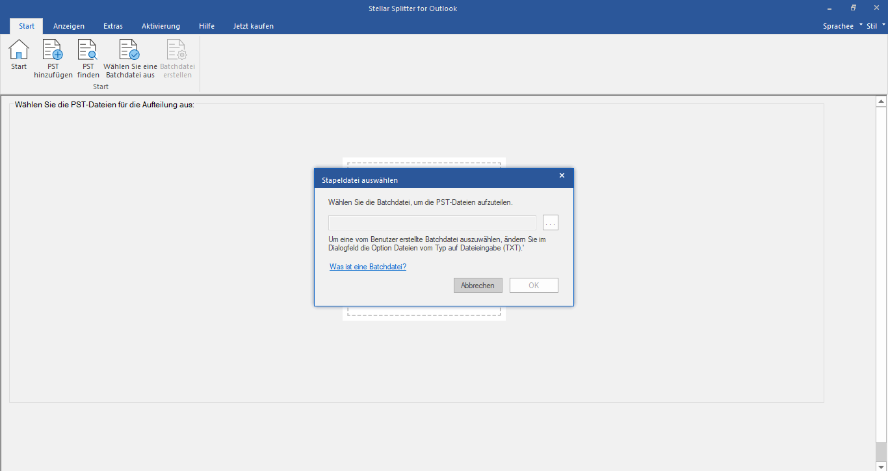Viewport: 888px width, 471px height.
Task: Close the Stellar Splitter for Outlook window
Action: click(877, 8)
